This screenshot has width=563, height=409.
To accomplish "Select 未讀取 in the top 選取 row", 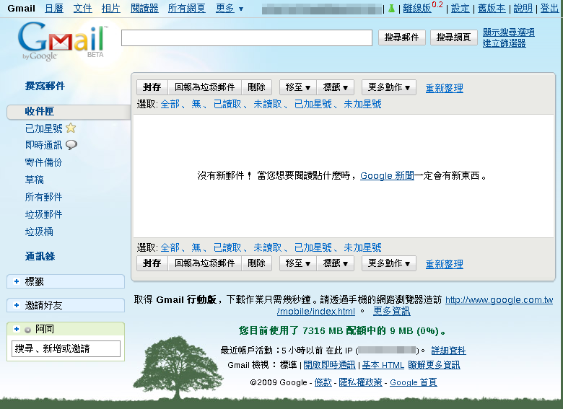I will pos(268,104).
